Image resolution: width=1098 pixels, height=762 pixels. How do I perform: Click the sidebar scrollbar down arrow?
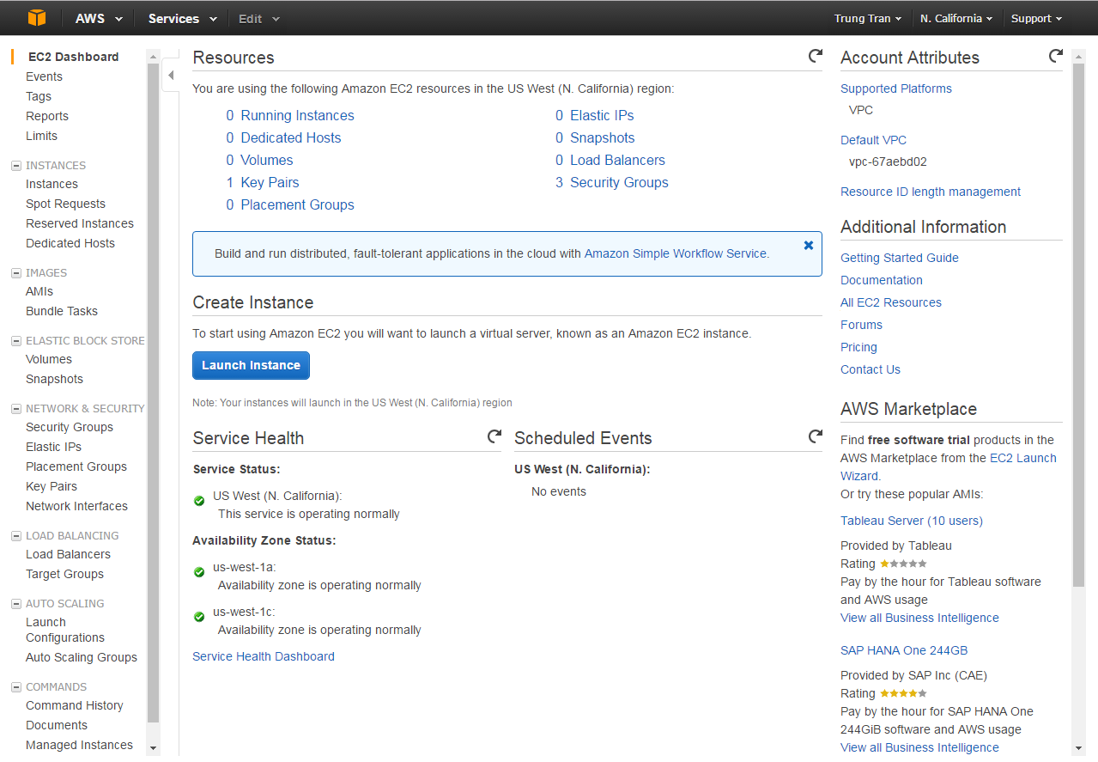pyautogui.click(x=154, y=748)
